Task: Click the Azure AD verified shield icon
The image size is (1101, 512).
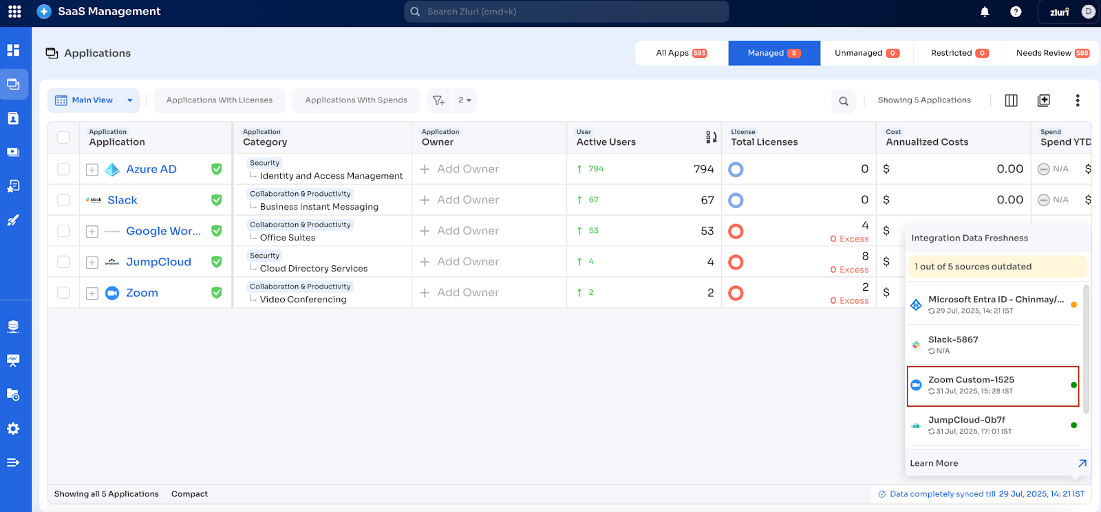Action: tap(217, 169)
